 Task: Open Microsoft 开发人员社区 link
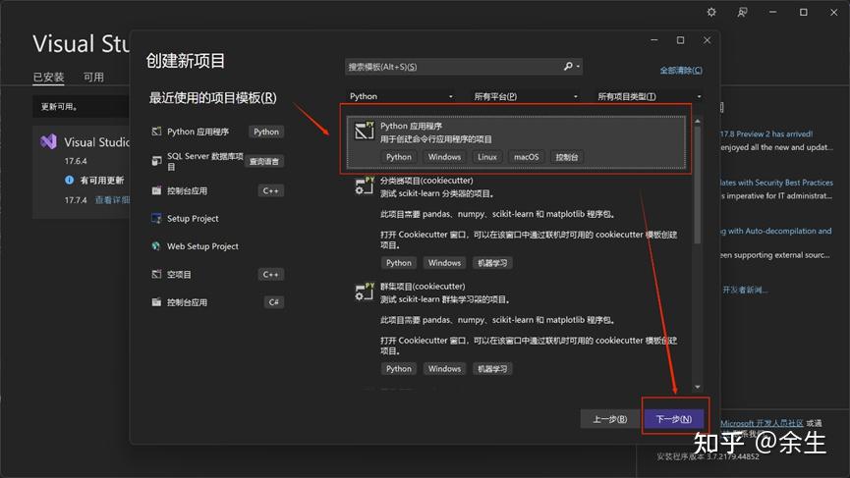pos(762,423)
